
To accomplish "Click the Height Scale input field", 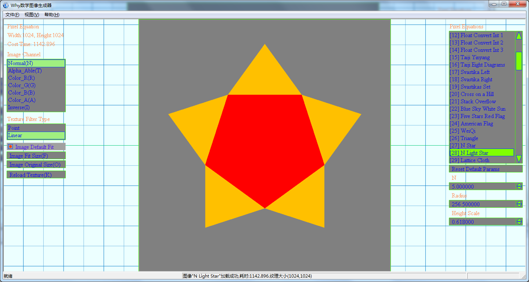I will [x=482, y=222].
